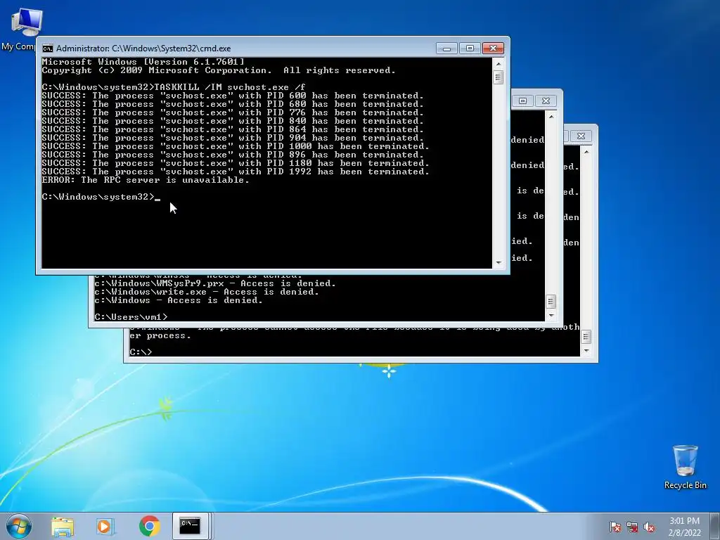
Task: Click the front cmd window scrollbar thumb
Action: click(x=499, y=77)
